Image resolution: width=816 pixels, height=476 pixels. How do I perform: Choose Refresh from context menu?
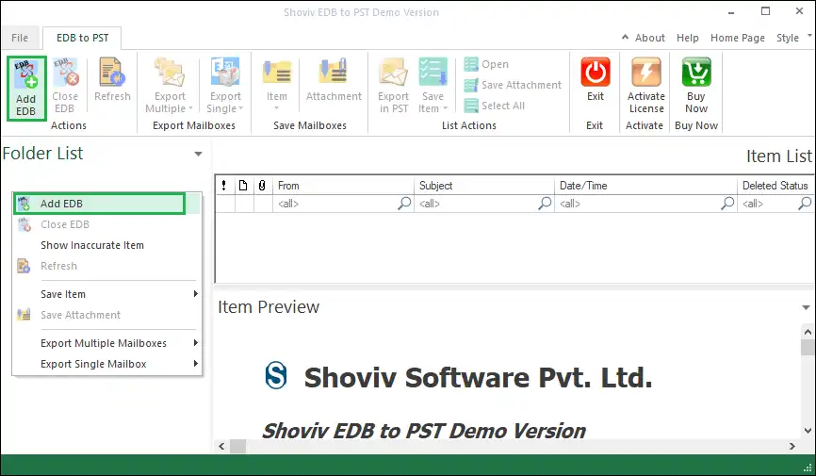pyautogui.click(x=106, y=266)
